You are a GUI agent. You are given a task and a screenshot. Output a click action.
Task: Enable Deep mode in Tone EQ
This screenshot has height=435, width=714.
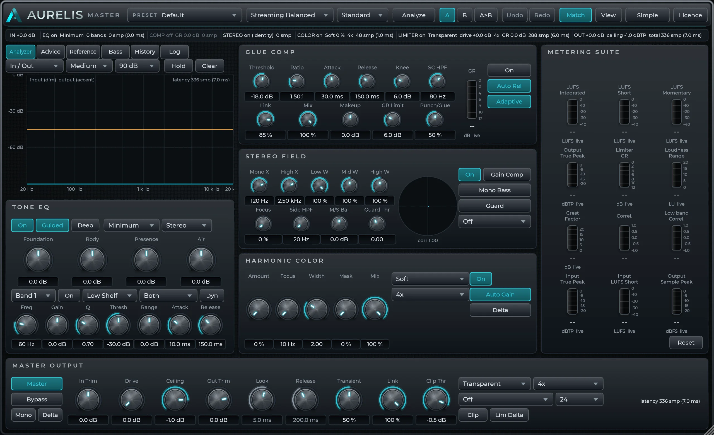click(x=85, y=225)
